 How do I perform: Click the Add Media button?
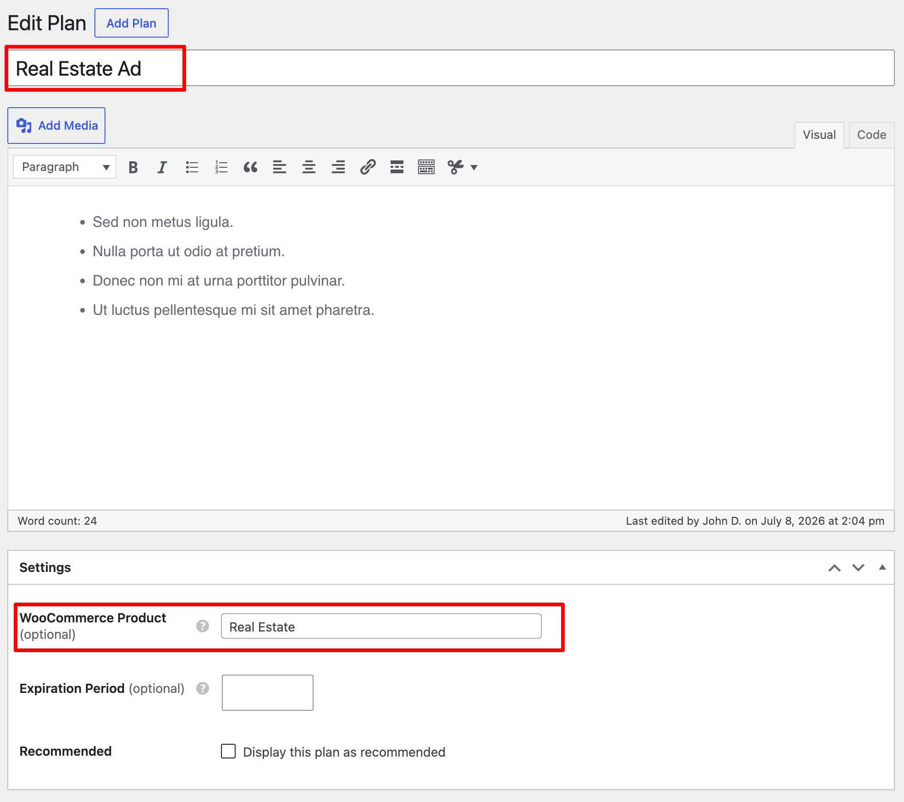click(56, 126)
